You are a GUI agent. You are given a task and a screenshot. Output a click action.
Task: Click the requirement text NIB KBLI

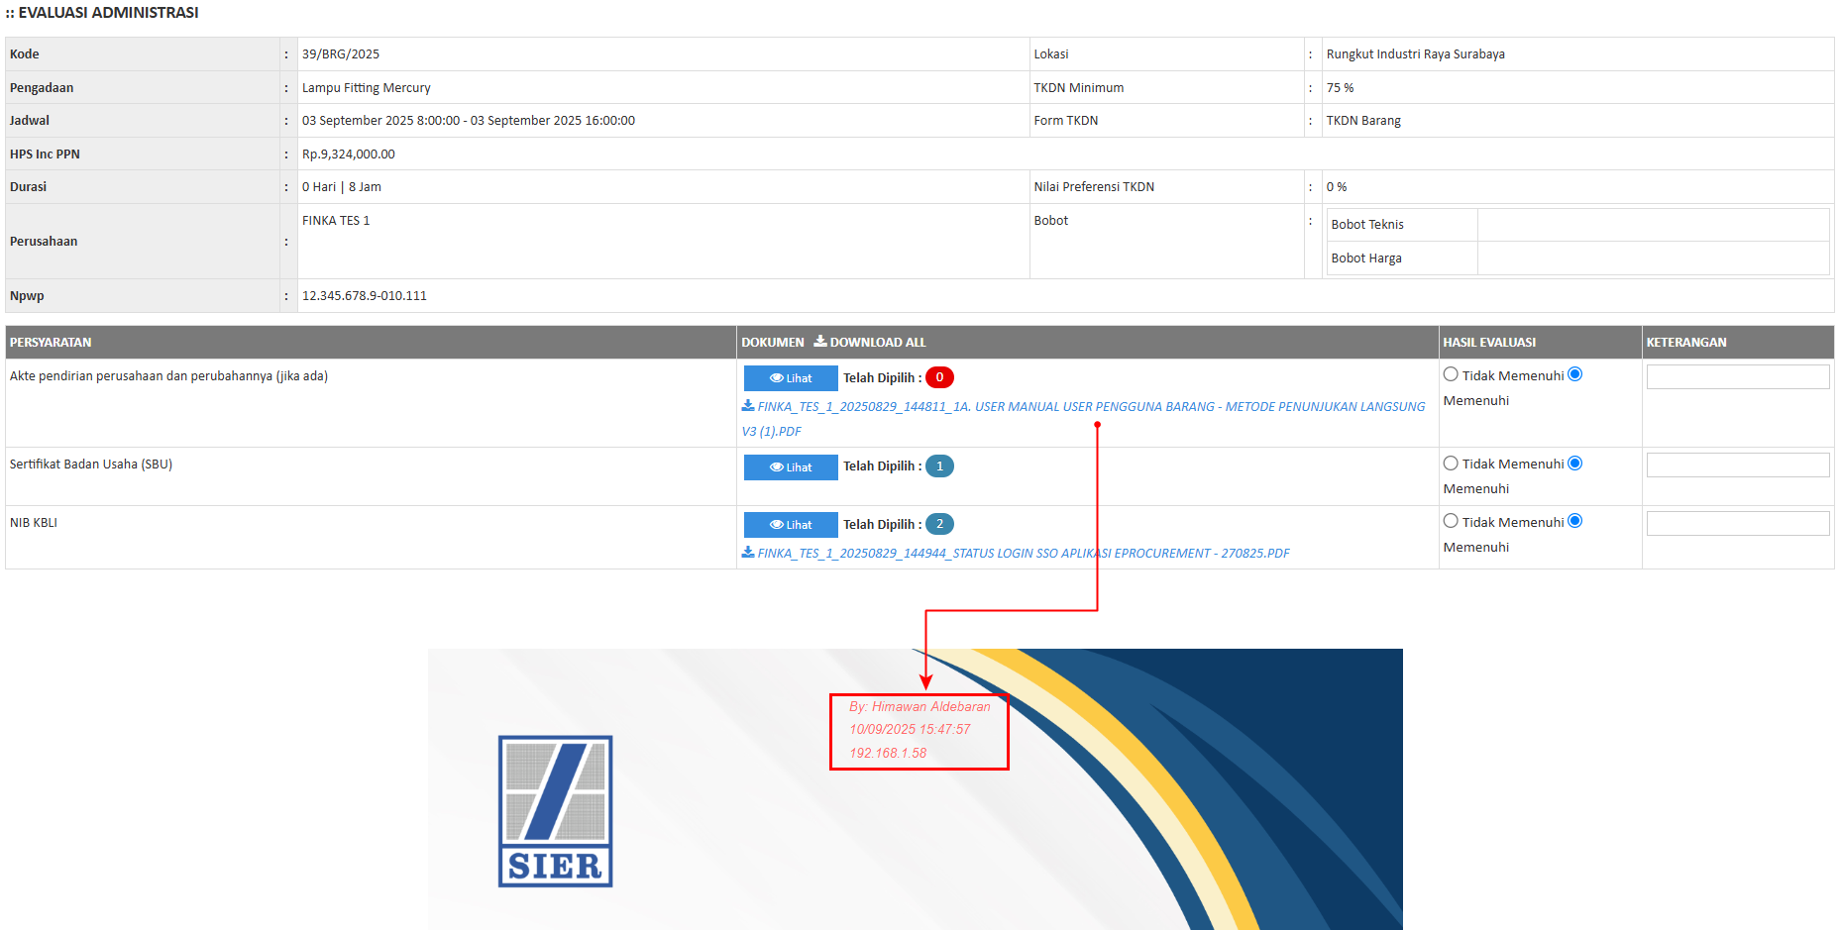[34, 523]
